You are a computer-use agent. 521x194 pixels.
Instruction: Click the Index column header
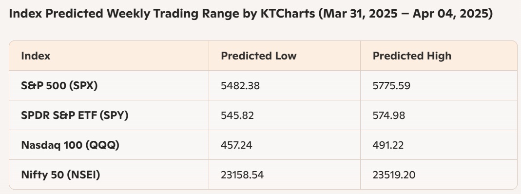[36, 56]
